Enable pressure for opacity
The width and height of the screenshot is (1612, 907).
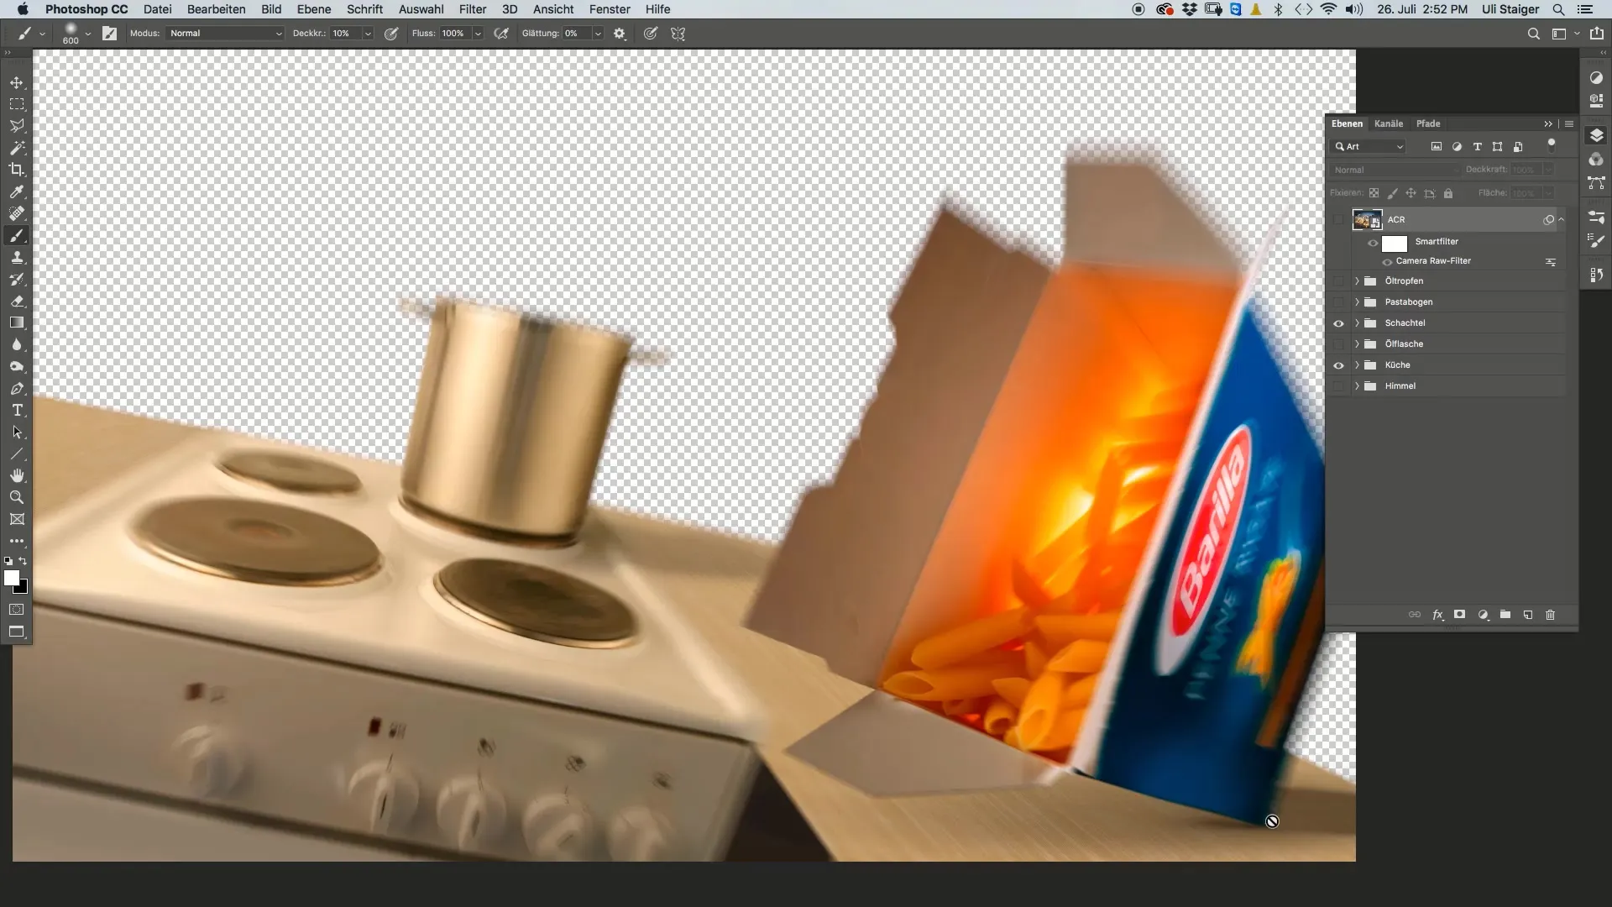point(391,34)
